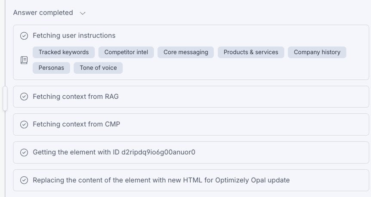This screenshot has width=371, height=197.
Task: Expand the Fetching context from RAG step
Action: coord(76,97)
